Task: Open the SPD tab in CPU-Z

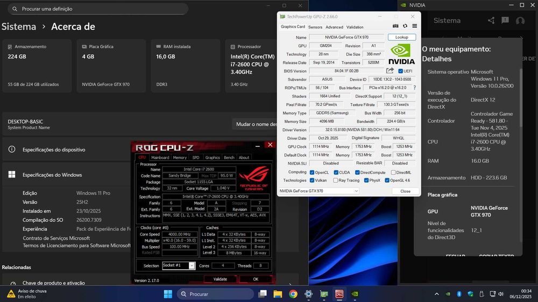Action: (196, 157)
